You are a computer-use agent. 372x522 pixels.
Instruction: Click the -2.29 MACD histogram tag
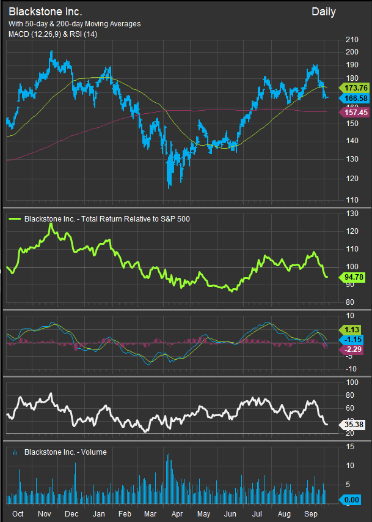click(352, 349)
